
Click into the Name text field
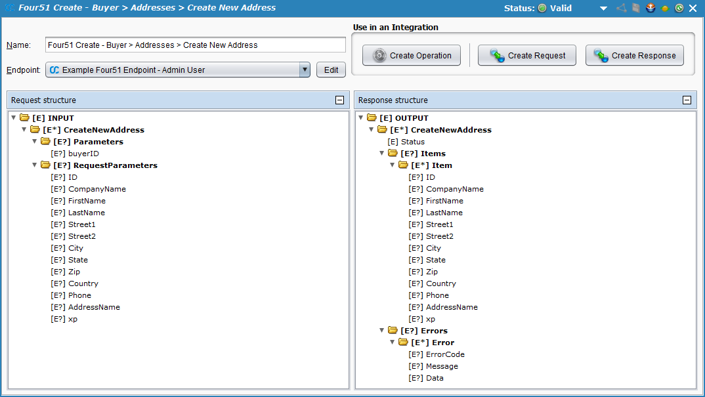tap(195, 45)
